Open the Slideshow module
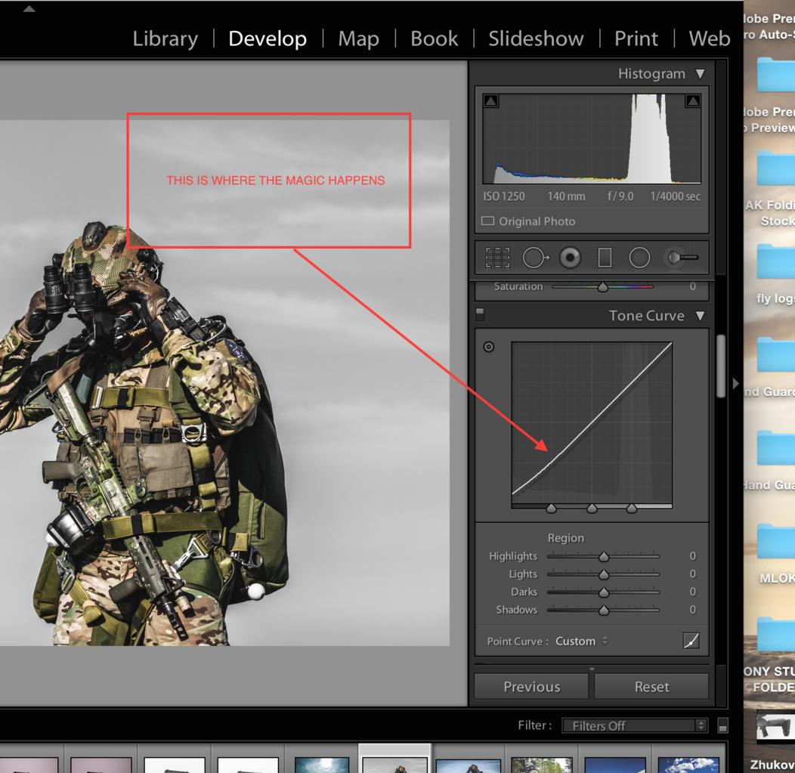The width and height of the screenshot is (795, 773). pos(536,39)
